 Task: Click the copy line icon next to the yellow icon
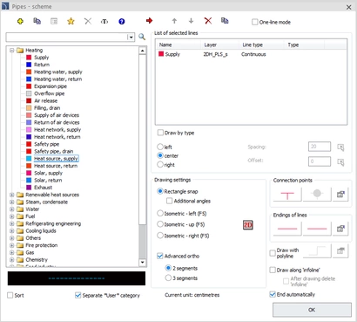(x=37, y=21)
